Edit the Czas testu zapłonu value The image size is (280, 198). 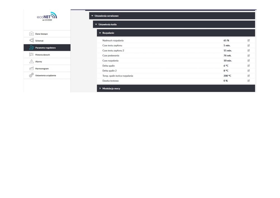(x=248, y=45)
